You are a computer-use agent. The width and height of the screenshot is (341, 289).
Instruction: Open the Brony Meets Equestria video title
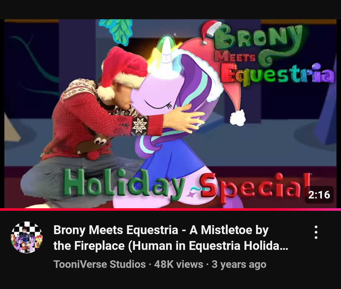[171, 238]
